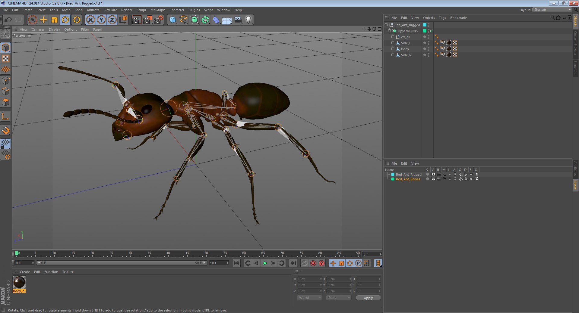
Task: Go to start of animation
Action: pos(236,263)
